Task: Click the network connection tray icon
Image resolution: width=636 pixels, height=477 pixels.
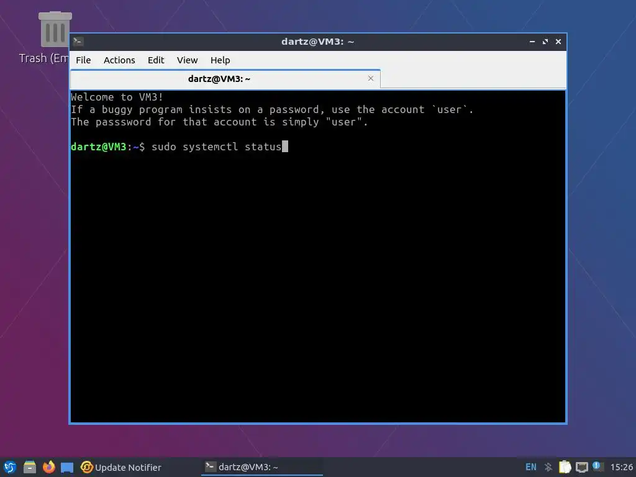Action: pyautogui.click(x=581, y=467)
